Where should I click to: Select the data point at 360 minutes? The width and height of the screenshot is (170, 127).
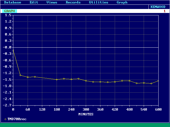pyautogui.click(x=100, y=82)
